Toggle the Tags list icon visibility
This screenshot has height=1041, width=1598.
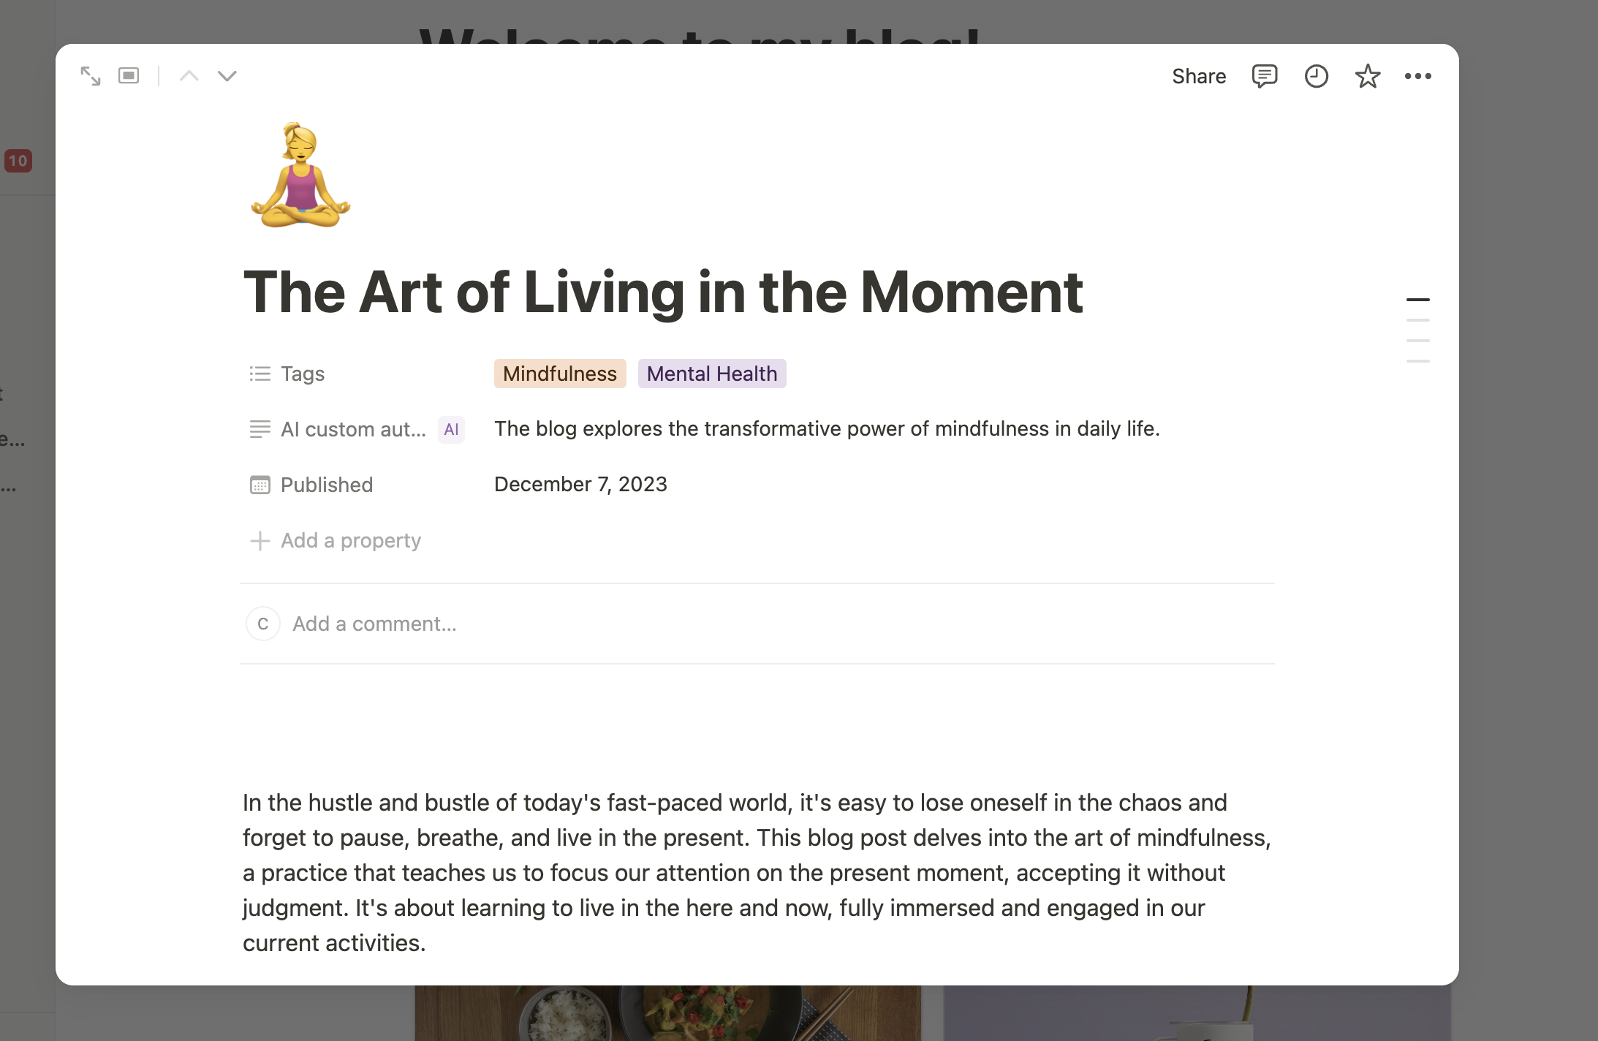[257, 374]
